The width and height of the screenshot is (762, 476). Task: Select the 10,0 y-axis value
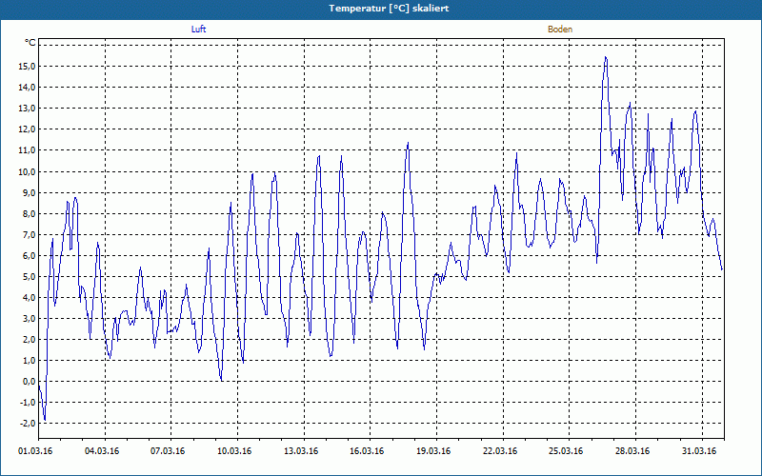(27, 171)
